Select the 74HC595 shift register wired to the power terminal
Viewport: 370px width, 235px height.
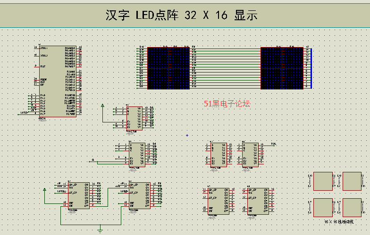coord(78,195)
